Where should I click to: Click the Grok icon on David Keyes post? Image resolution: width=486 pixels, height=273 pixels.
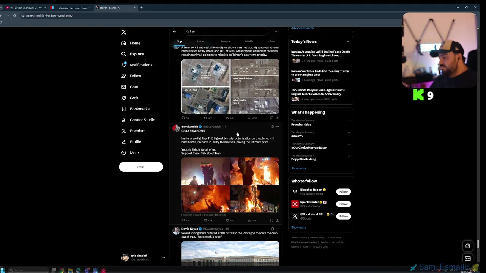point(272,229)
